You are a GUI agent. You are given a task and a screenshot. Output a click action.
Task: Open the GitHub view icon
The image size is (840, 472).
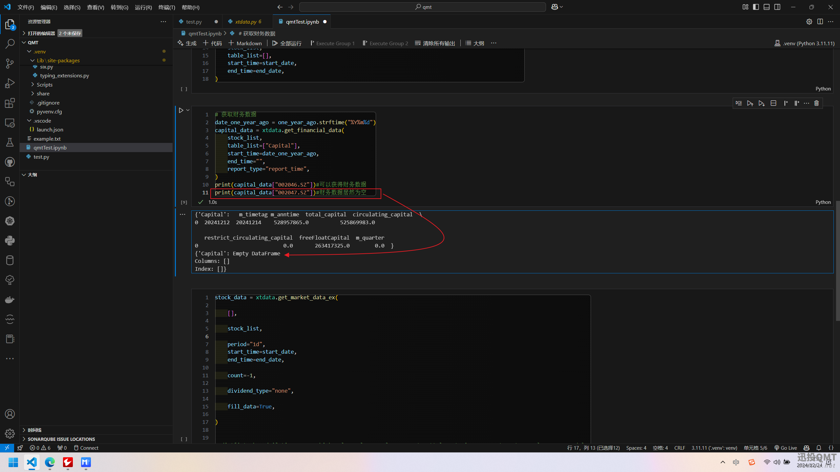pos(10,162)
